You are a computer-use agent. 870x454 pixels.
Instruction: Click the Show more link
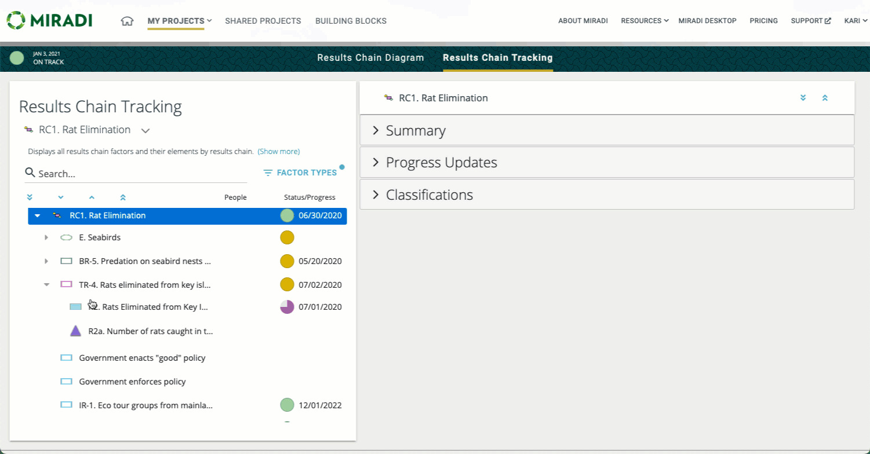[x=278, y=152]
